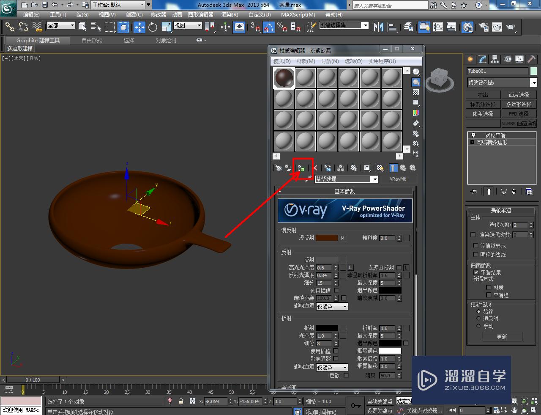The width and height of the screenshot is (541, 415).
Task: Toggle Isoline Display checkbox
Action: point(475,245)
